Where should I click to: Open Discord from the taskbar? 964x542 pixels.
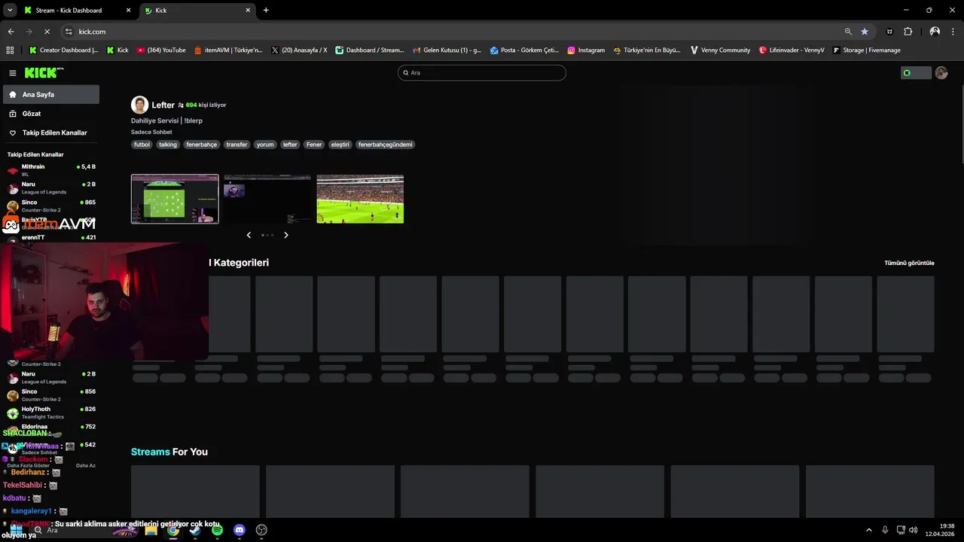point(239,530)
